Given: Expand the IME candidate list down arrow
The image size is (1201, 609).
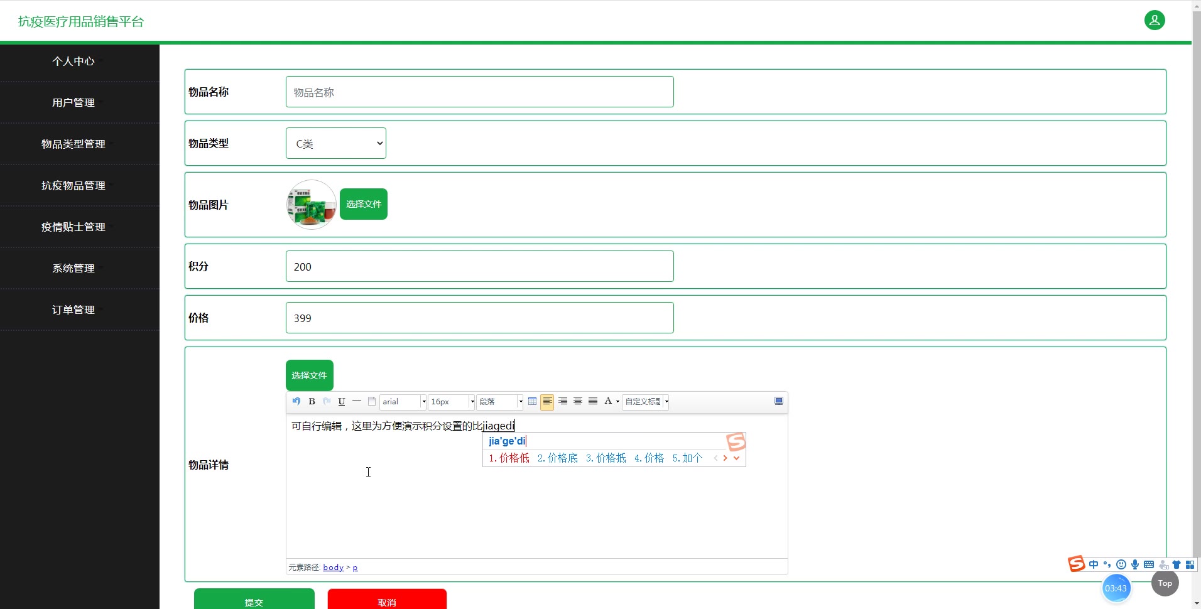Looking at the screenshot, I should click(737, 458).
